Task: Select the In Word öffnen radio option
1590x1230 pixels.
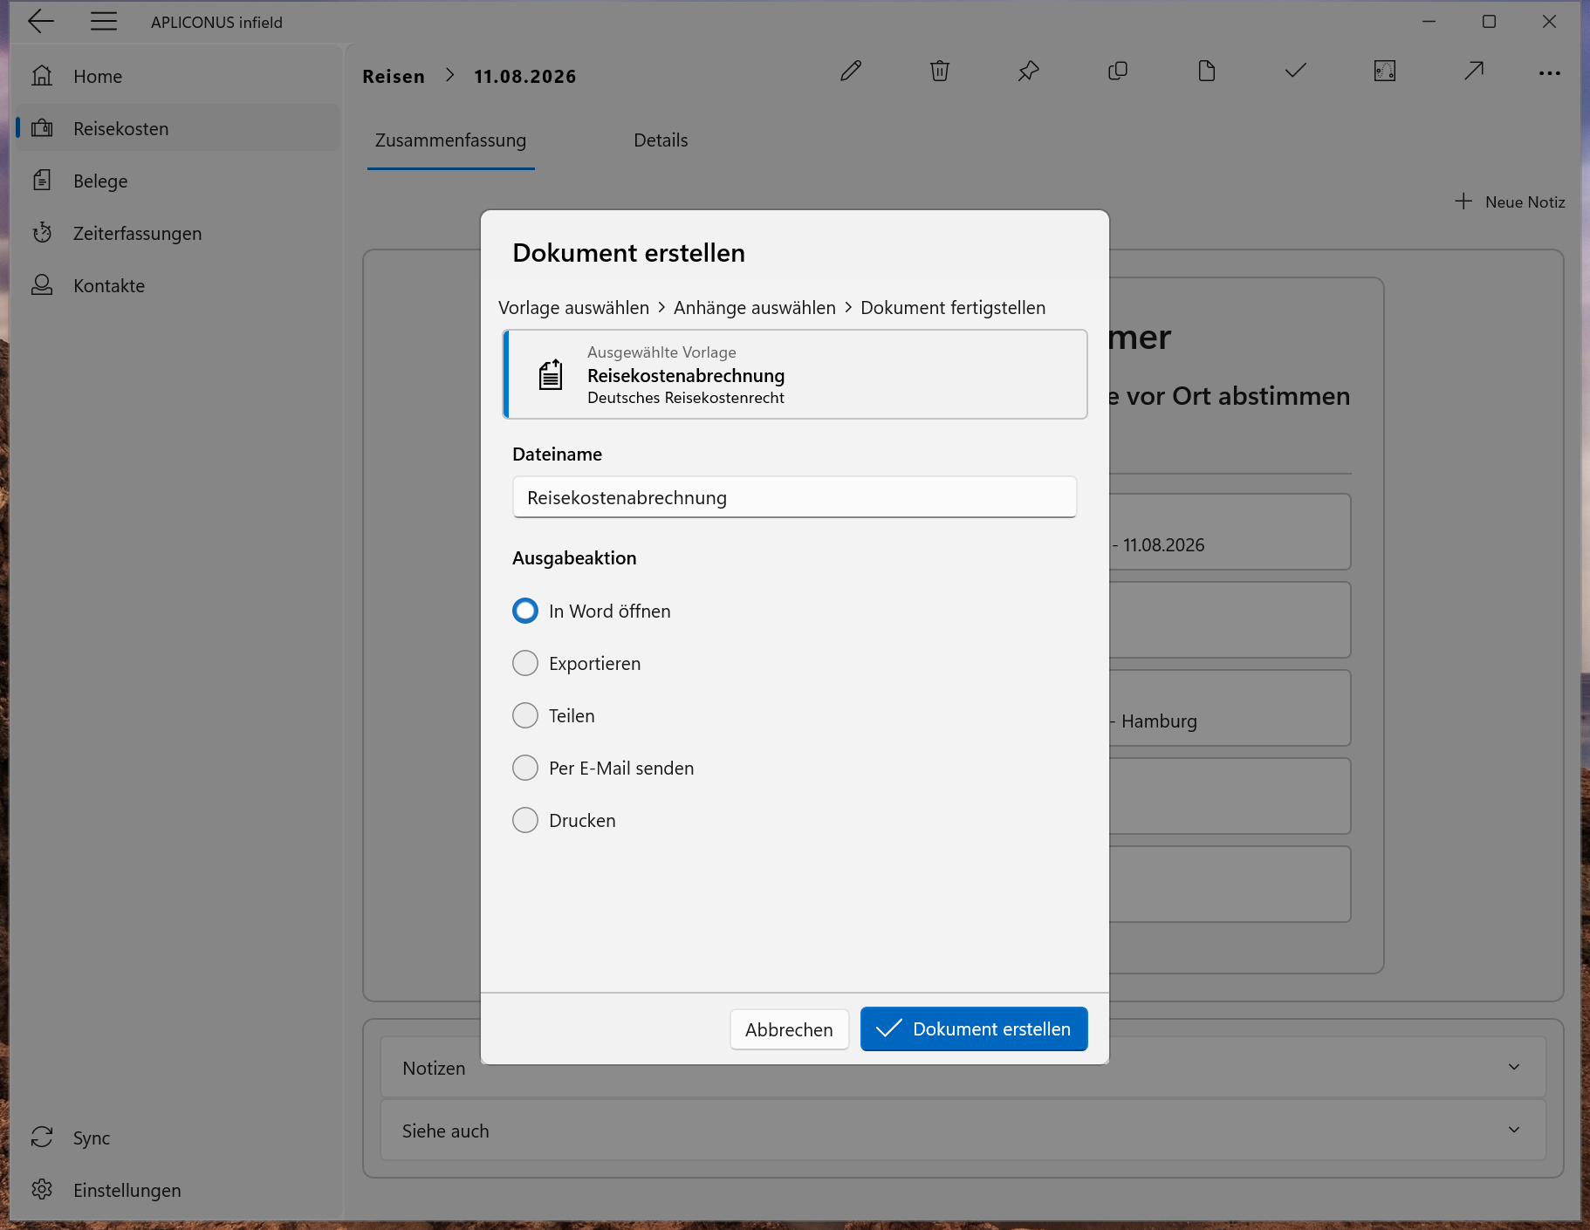Action: [x=525, y=611]
